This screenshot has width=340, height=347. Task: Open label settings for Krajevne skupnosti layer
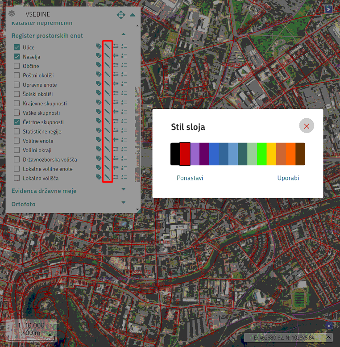point(99,102)
